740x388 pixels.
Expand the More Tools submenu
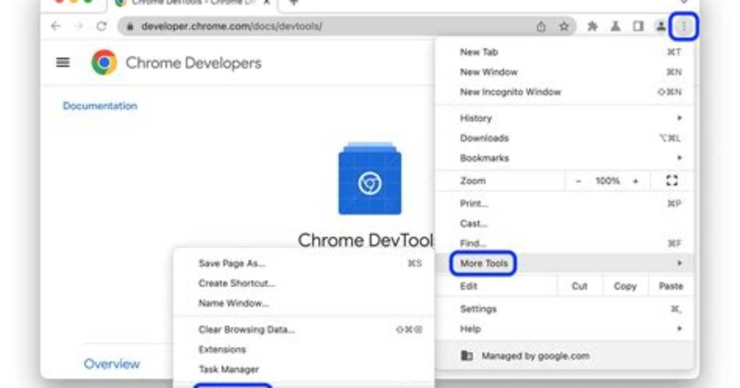tap(564, 263)
